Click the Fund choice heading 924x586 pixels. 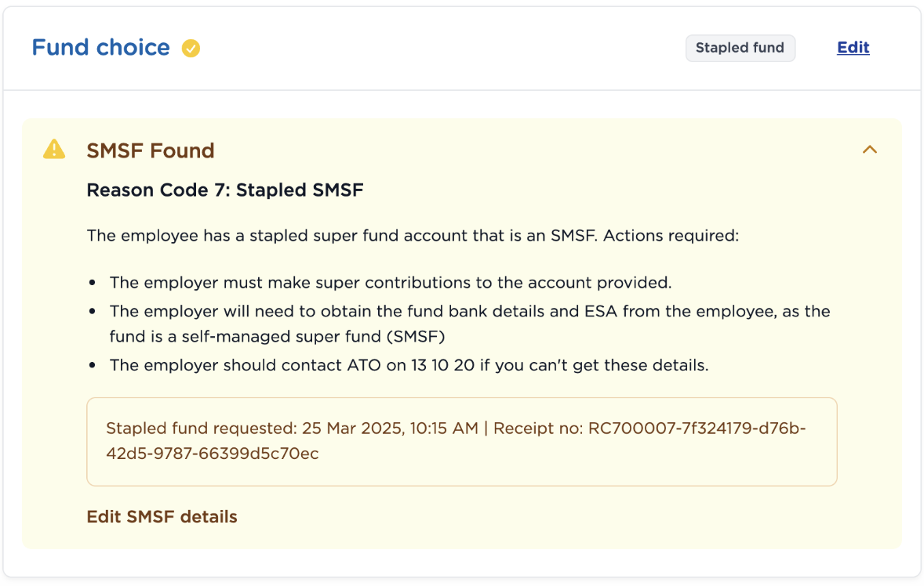point(100,48)
